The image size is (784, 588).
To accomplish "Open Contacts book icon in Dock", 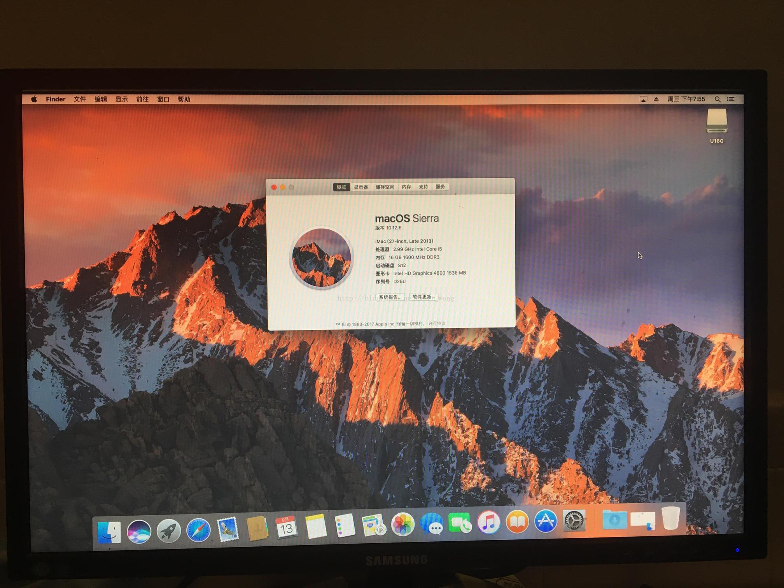I will coord(257,528).
